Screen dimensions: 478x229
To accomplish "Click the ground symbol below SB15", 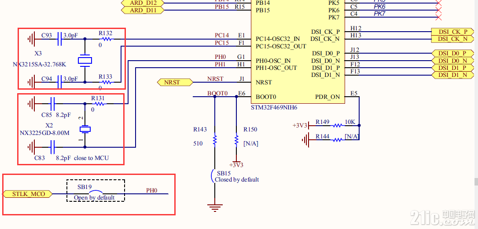I will point(215,208).
